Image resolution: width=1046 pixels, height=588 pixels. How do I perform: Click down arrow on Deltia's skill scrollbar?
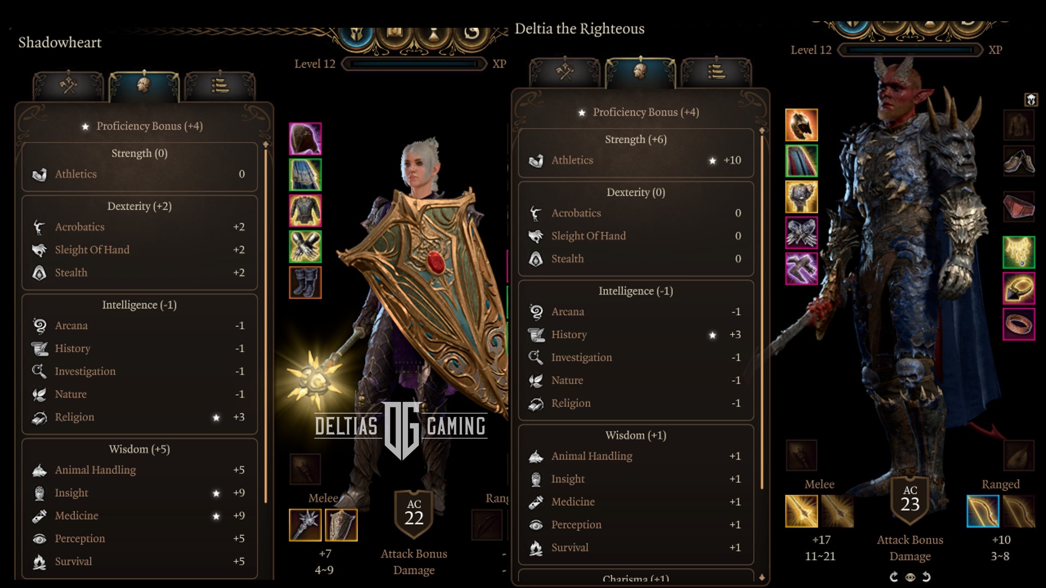(762, 578)
